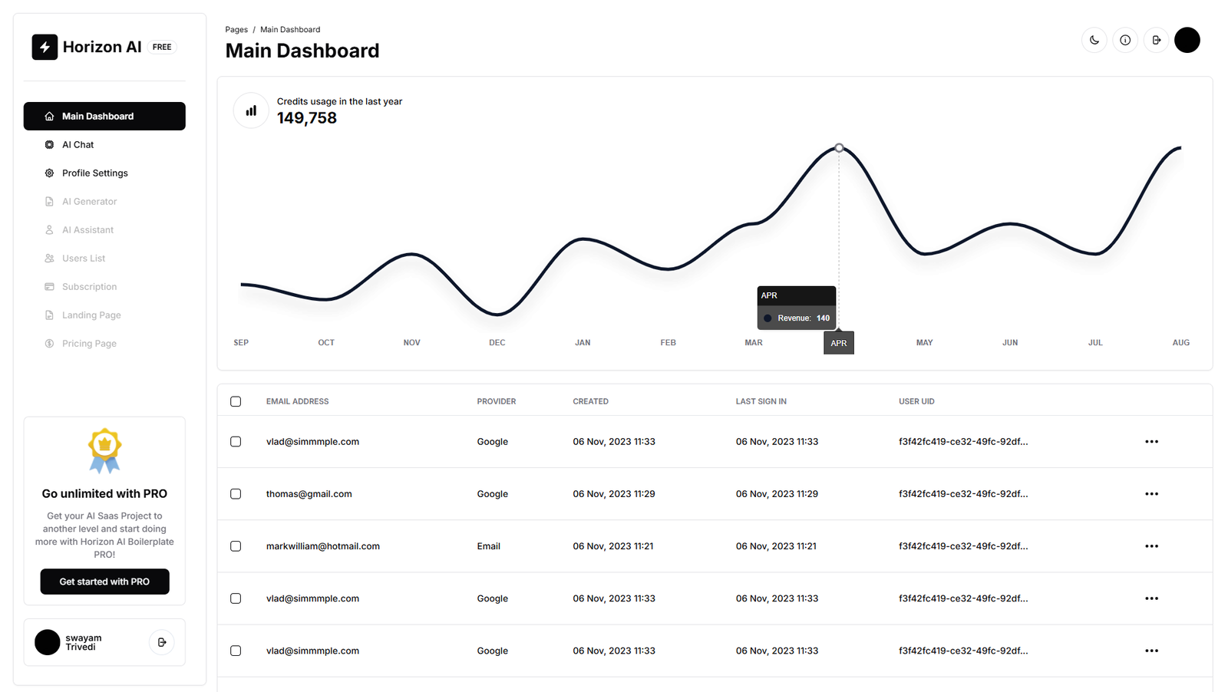Open the profile avatar in the header
Image resolution: width=1228 pixels, height=692 pixels.
click(x=1187, y=40)
